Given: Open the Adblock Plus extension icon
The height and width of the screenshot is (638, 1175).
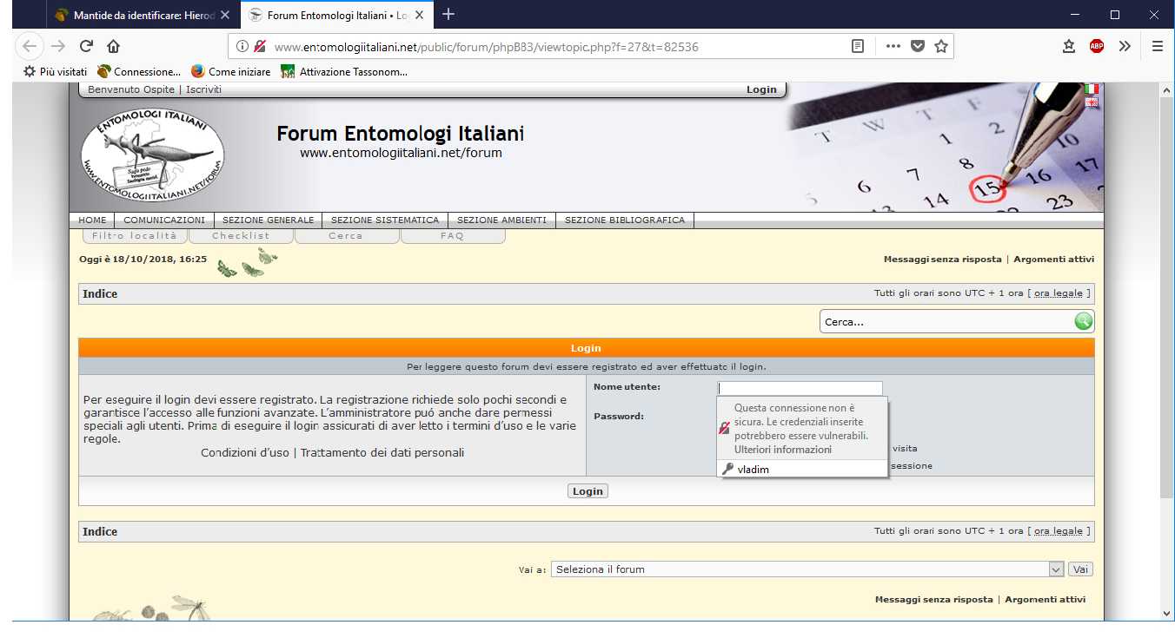Looking at the screenshot, I should point(1097,47).
